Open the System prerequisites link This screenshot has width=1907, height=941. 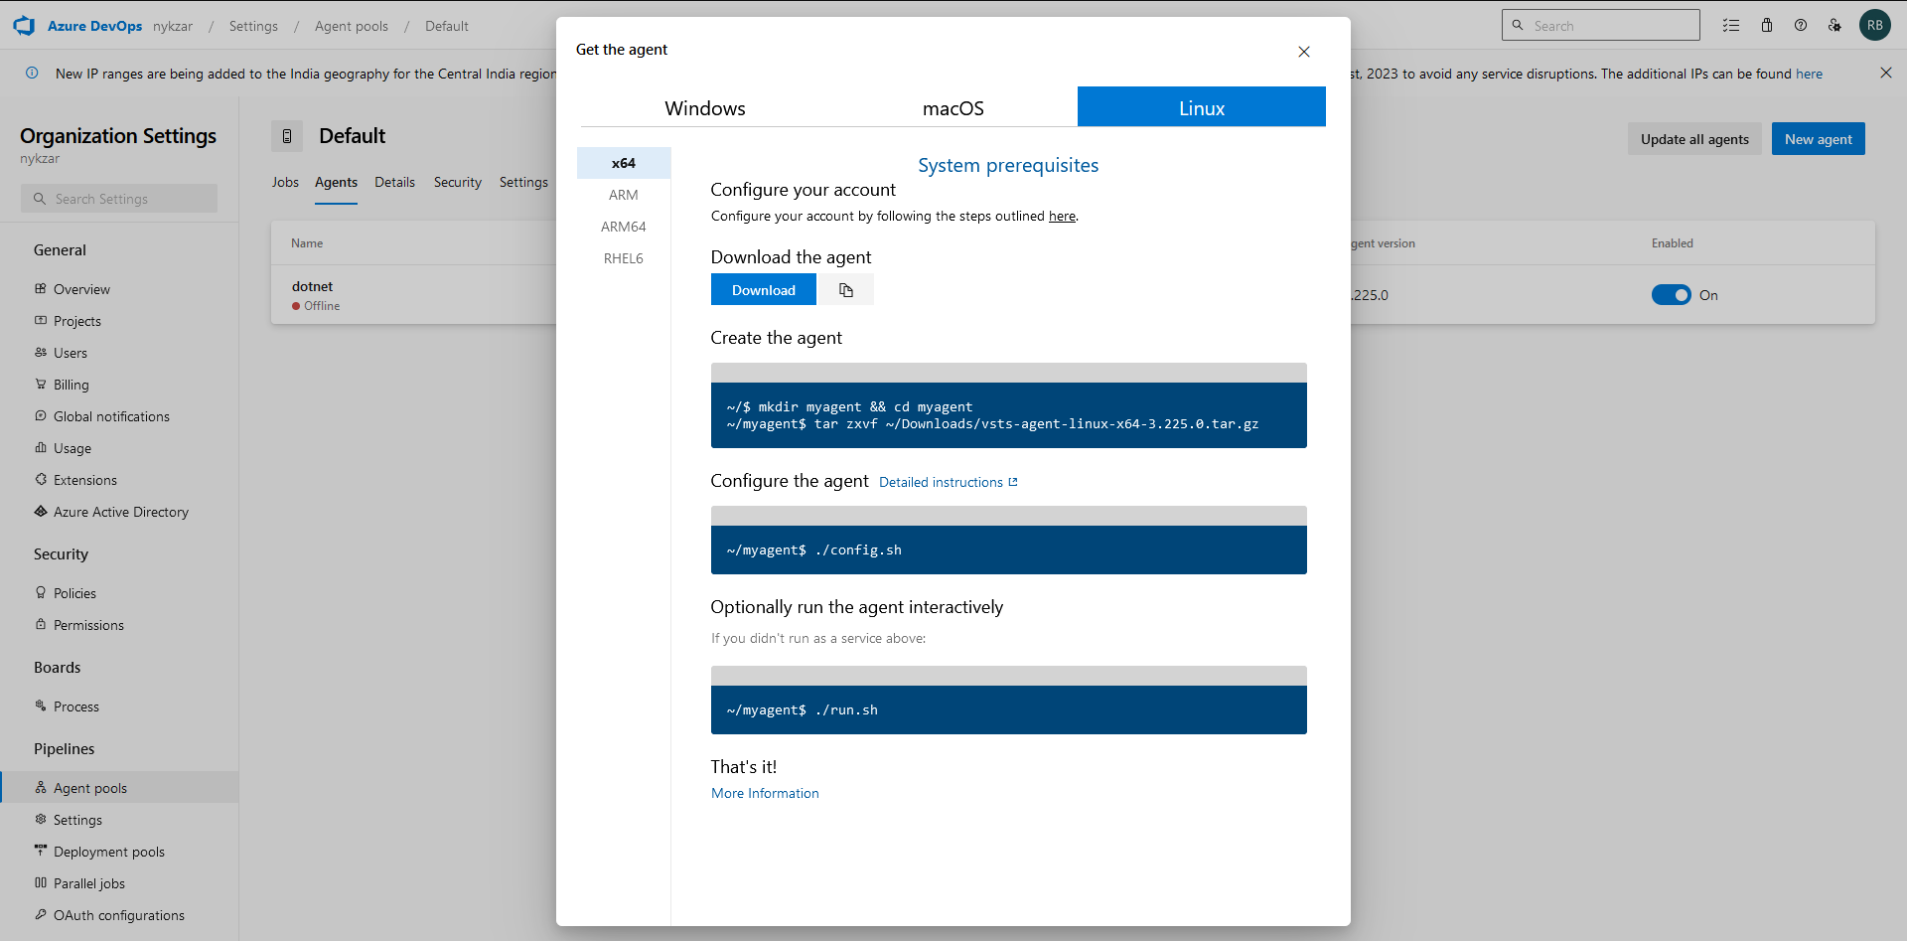pyautogui.click(x=1007, y=165)
